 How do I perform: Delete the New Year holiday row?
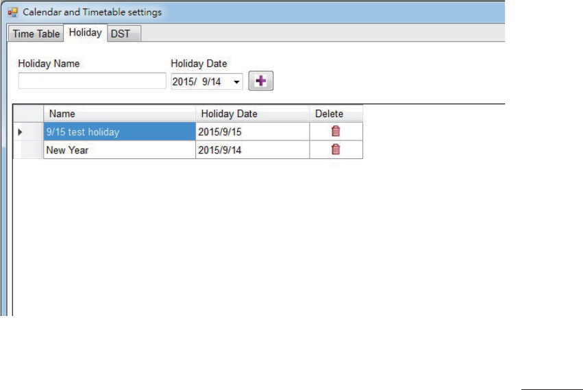click(x=336, y=149)
